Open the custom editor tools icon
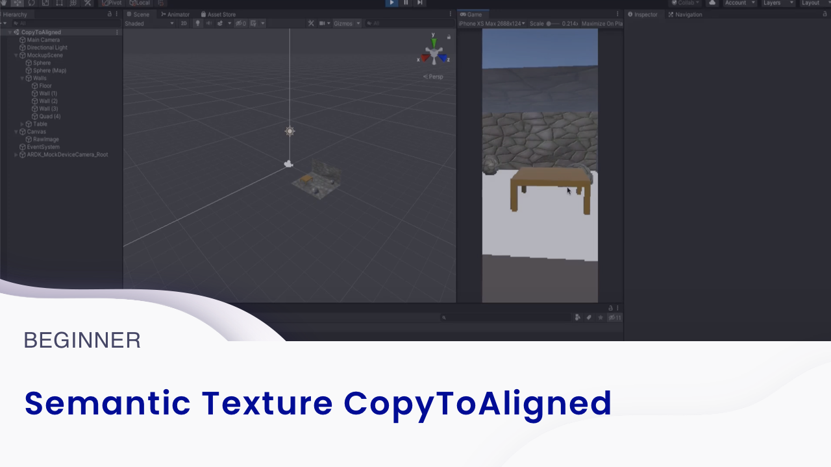 [x=88, y=3]
